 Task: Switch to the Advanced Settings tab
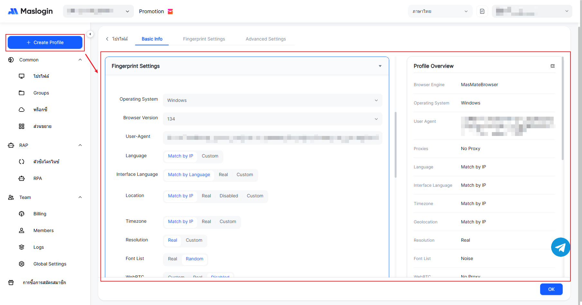[266, 39]
